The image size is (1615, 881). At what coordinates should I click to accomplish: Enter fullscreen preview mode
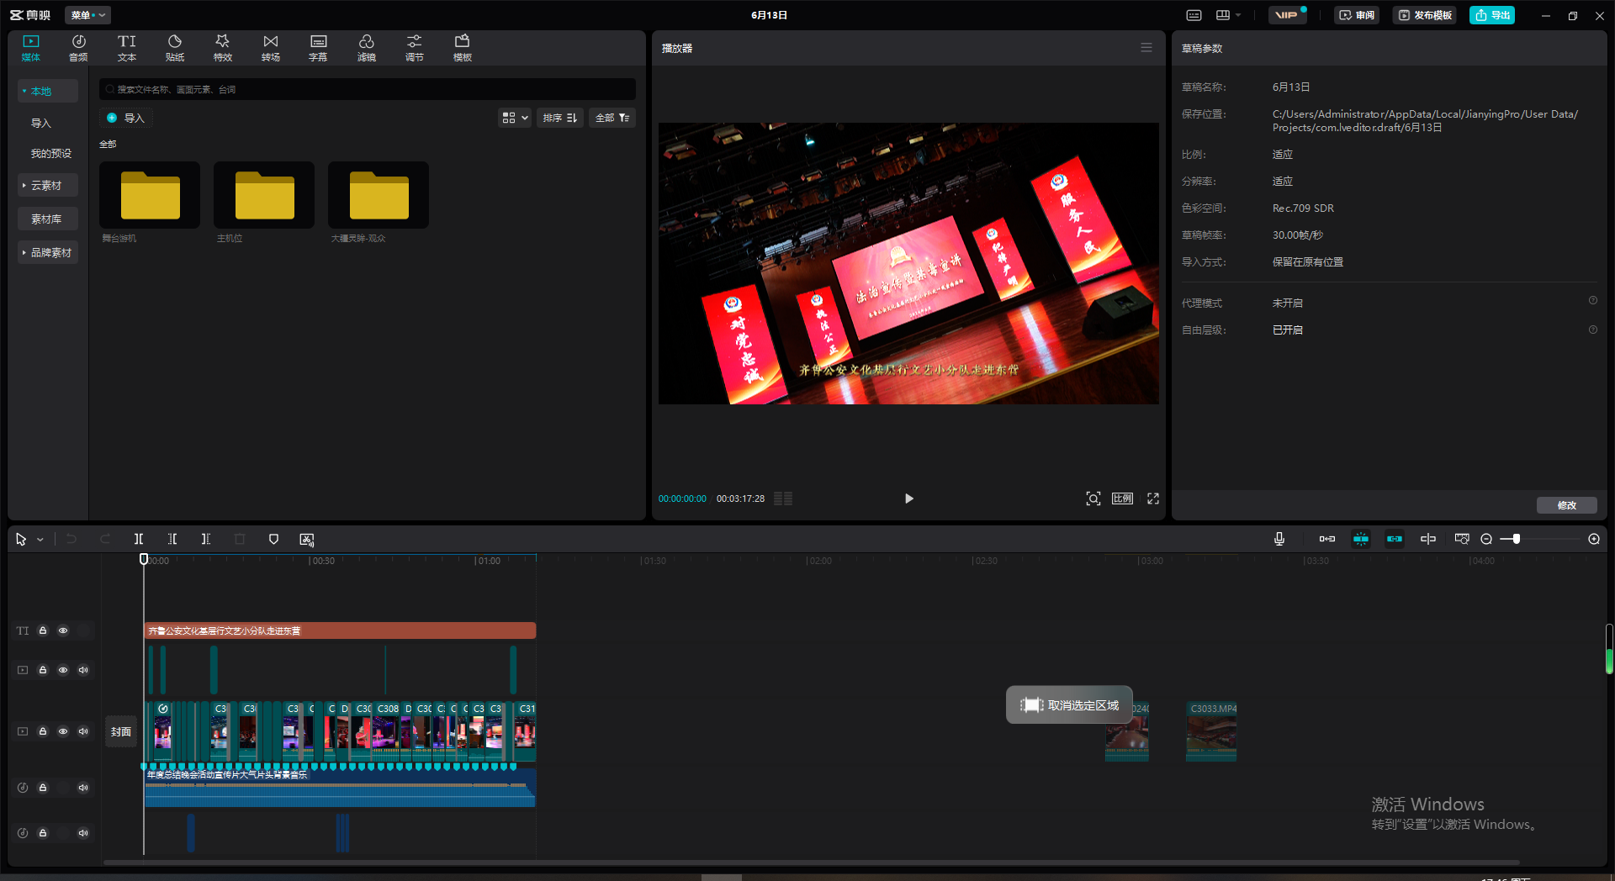[x=1153, y=499]
